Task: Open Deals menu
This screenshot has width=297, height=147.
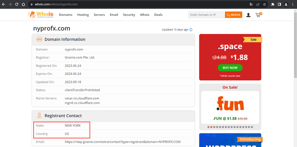Action: coord(158,15)
